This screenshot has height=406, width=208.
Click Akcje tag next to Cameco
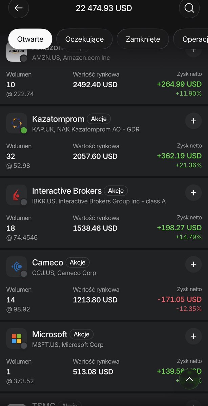point(78,262)
